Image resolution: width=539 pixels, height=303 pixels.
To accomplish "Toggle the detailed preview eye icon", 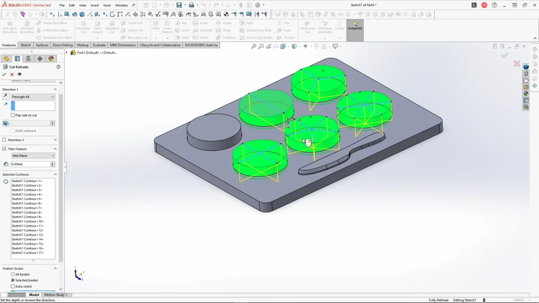I will pyautogui.click(x=19, y=74).
